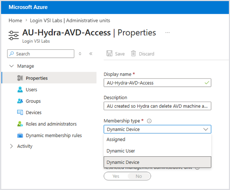The width and height of the screenshot is (230, 190).
Task: Click the Save button label
Action: [120, 54]
